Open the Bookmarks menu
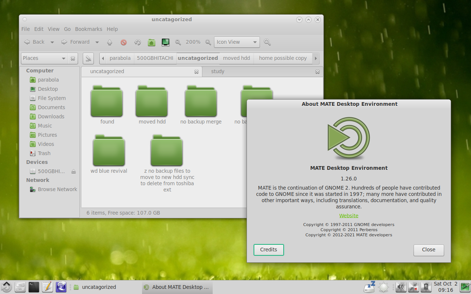Viewport: 471px width, 294px height. [x=89, y=29]
